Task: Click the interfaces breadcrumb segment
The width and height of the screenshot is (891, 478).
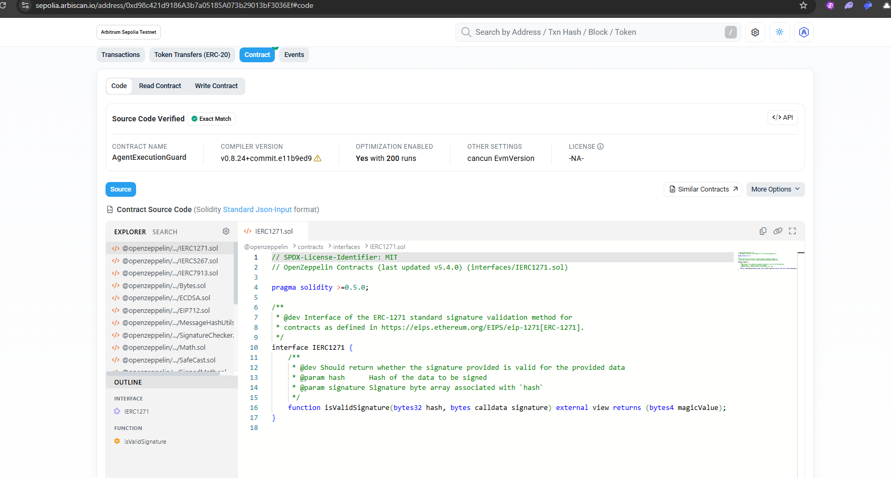Action: tap(346, 247)
